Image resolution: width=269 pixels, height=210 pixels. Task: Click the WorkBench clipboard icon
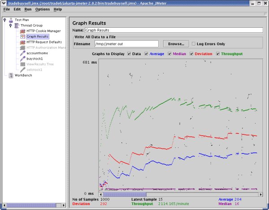point(11,75)
